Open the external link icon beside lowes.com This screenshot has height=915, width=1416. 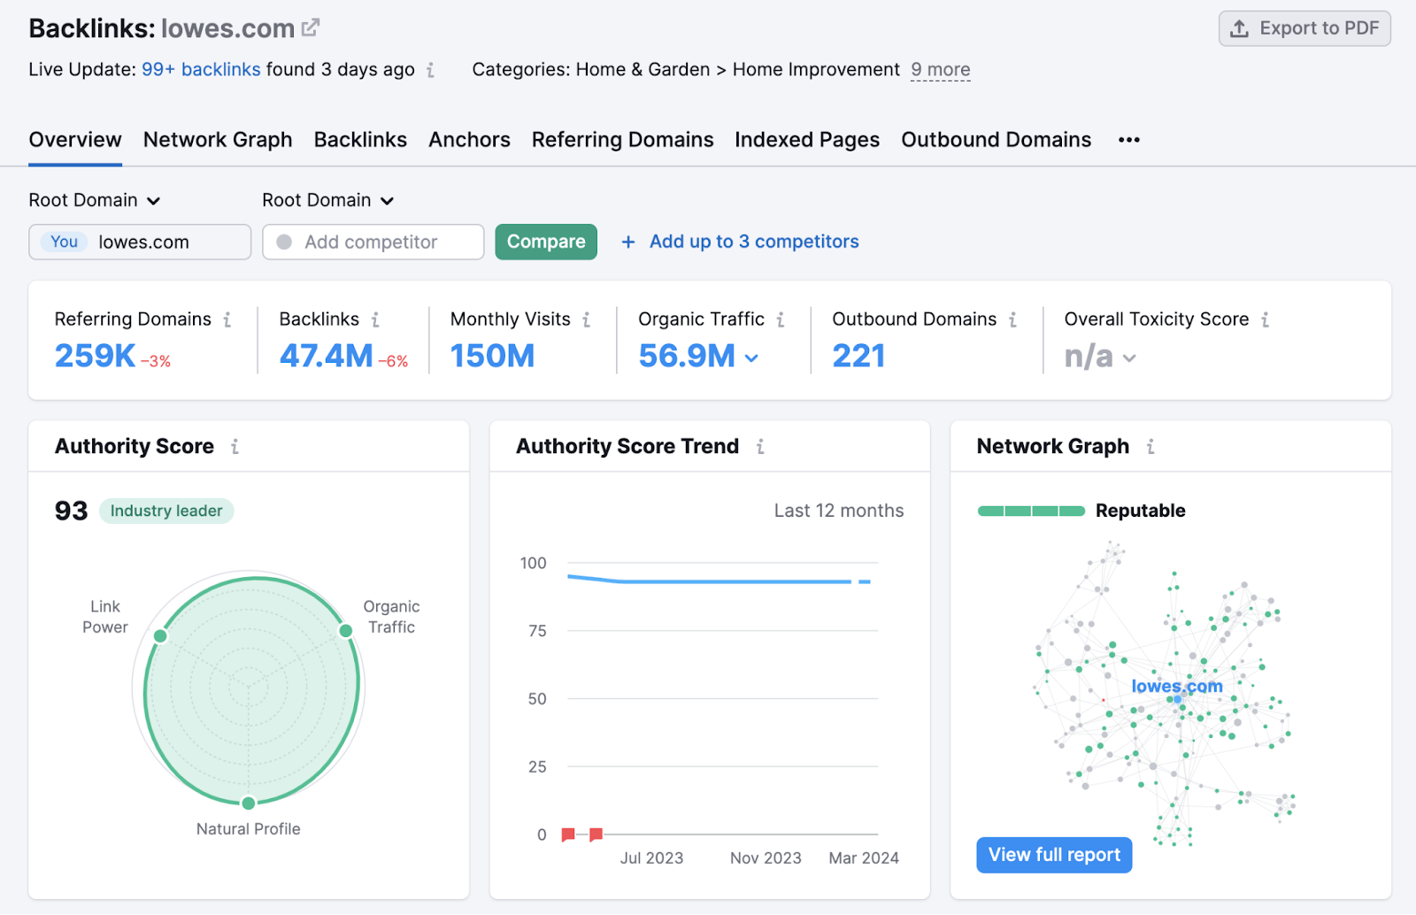point(309,27)
